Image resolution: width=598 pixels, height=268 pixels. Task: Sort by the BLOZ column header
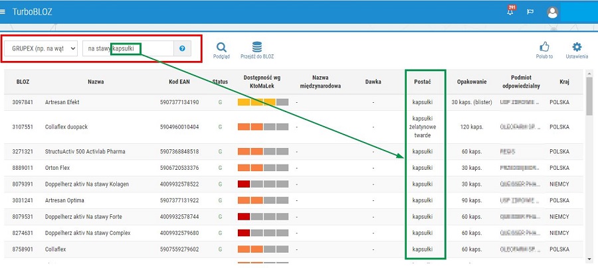[x=23, y=82]
